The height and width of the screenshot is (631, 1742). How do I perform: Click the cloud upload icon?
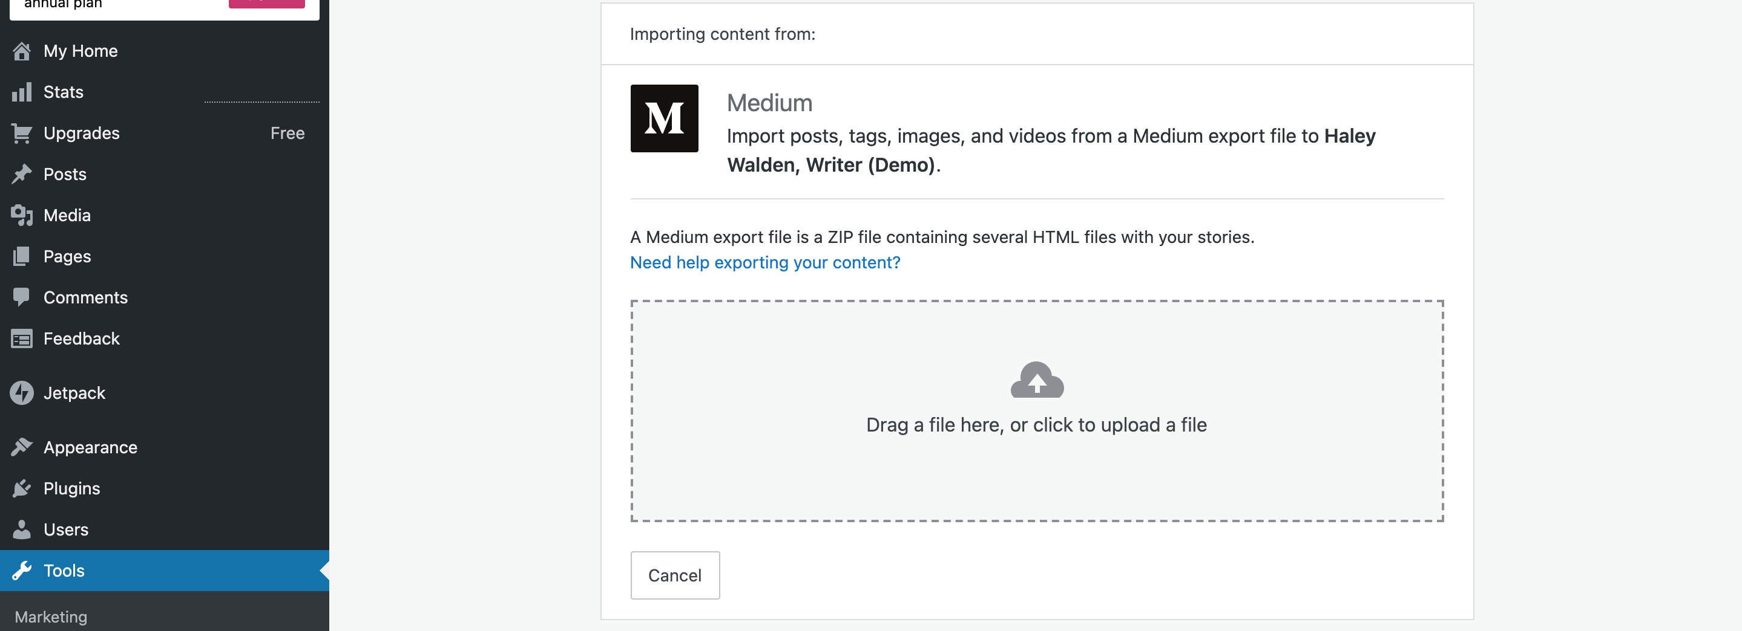point(1036,380)
